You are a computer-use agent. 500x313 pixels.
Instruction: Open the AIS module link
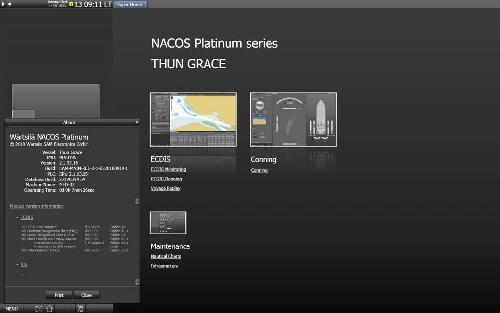(x=24, y=265)
